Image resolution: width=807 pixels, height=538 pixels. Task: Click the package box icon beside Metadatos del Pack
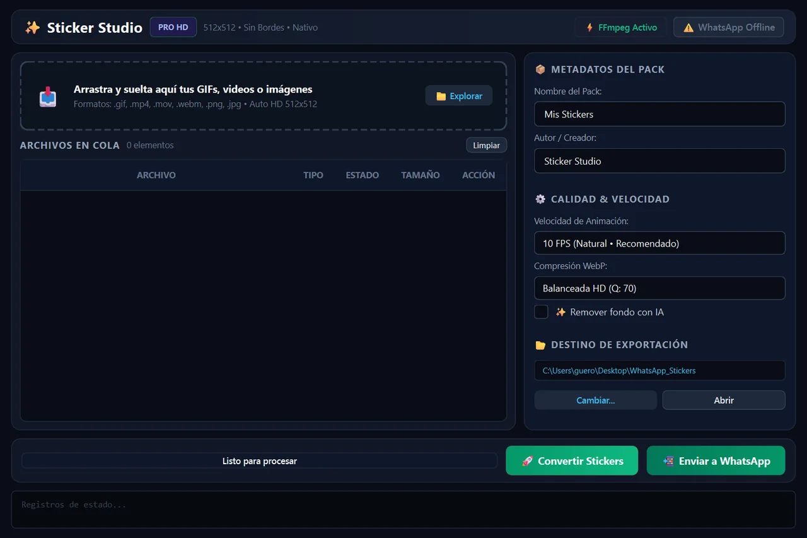click(x=540, y=69)
